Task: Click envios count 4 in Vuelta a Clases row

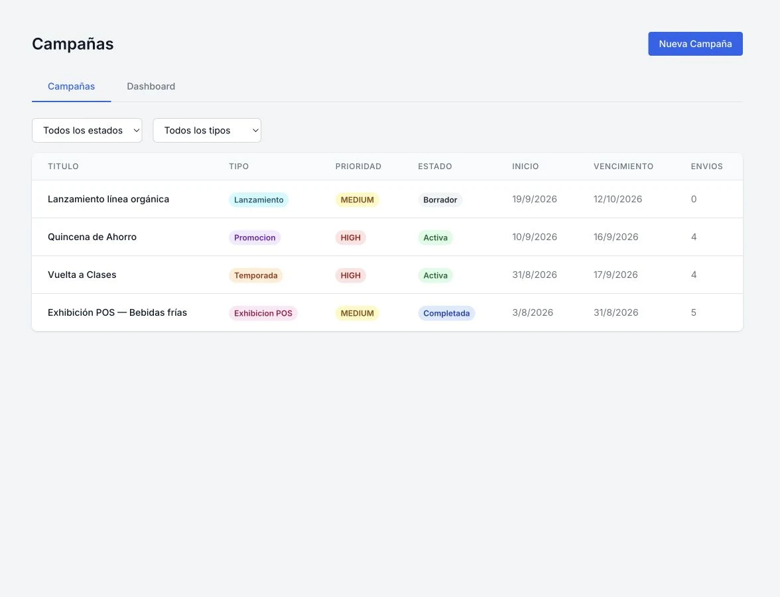Action: click(694, 275)
